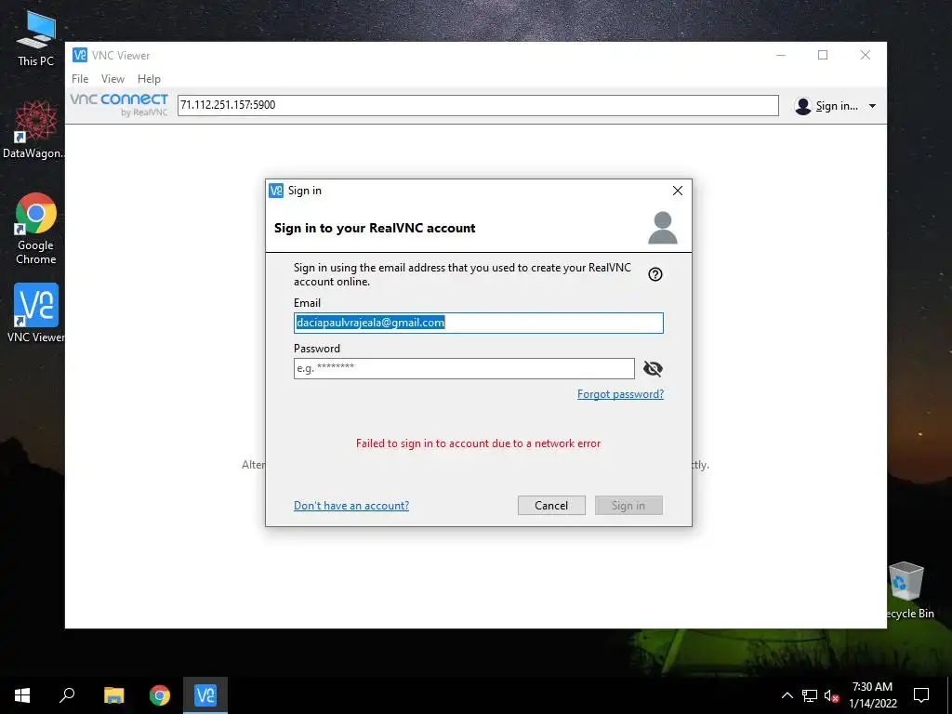Open the notification center icon
This screenshot has width=952, height=714.
[921, 695]
